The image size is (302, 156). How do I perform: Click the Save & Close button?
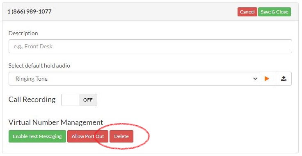point(275,12)
